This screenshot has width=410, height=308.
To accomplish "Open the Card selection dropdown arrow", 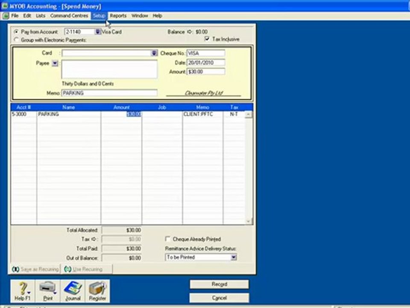I will [154, 53].
